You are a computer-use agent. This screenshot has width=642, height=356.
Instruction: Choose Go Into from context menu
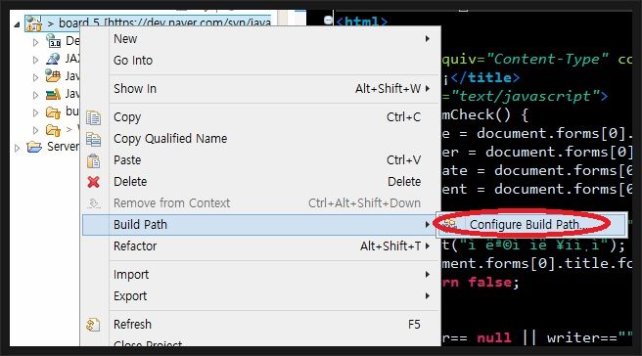pyautogui.click(x=260, y=61)
